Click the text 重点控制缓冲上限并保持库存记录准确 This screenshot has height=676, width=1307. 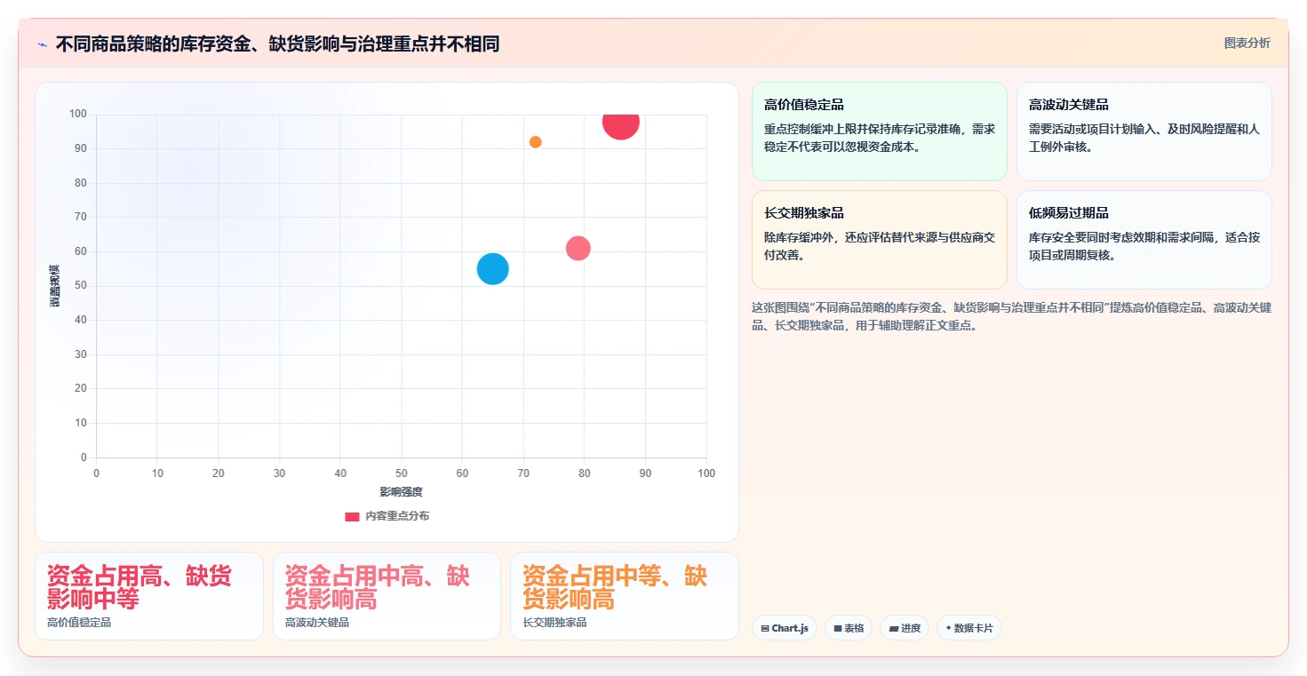[865, 129]
